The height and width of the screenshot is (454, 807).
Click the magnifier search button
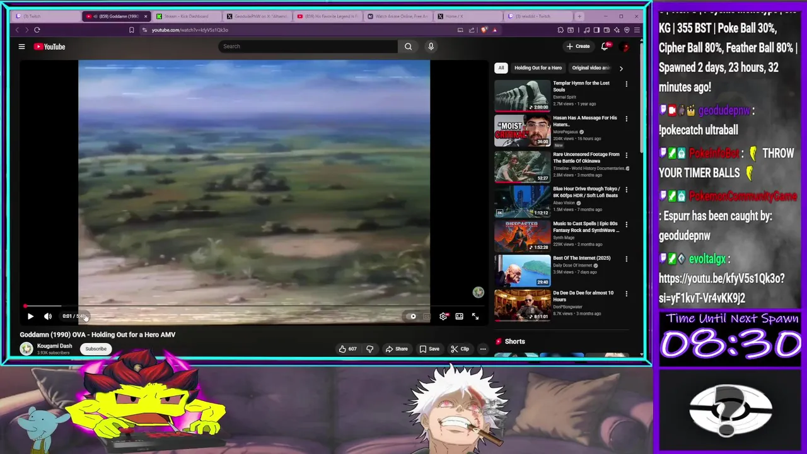(408, 46)
